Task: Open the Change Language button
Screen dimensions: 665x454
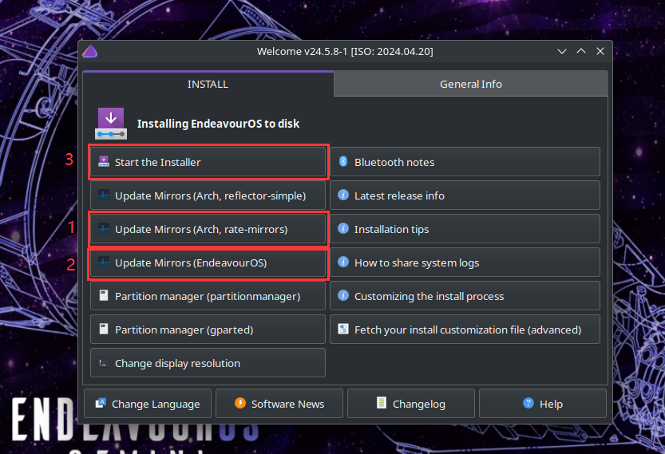Action: click(148, 404)
